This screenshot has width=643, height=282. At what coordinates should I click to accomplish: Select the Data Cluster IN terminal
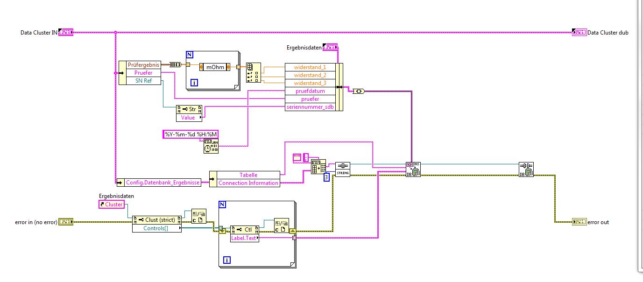[x=66, y=32]
